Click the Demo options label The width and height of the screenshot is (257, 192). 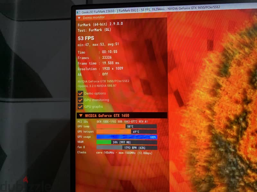(95, 93)
